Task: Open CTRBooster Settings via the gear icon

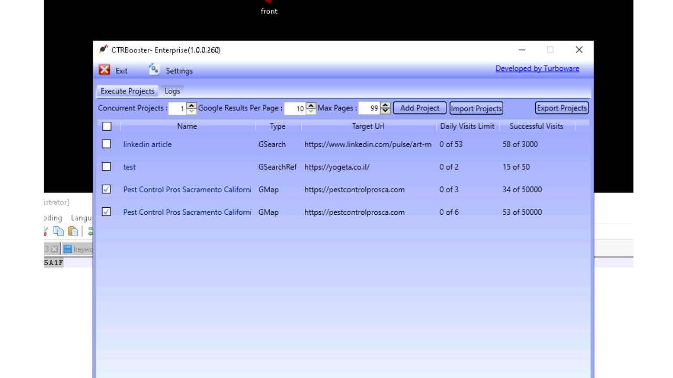Action: click(154, 69)
